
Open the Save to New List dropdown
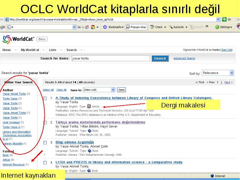(113, 90)
